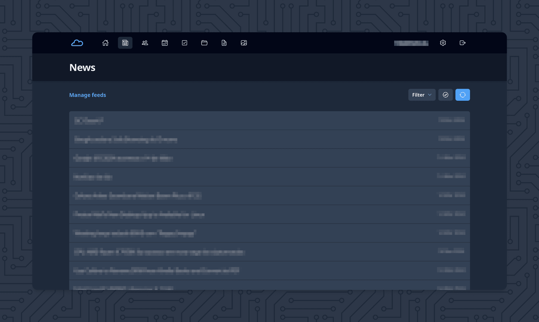Screen dimensions: 539x322
Task: Open the Contacts app icon
Action: pyautogui.click(x=145, y=43)
